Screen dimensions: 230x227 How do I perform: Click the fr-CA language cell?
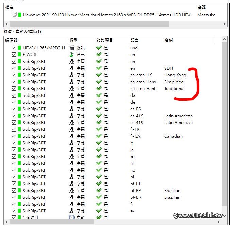point(135,136)
